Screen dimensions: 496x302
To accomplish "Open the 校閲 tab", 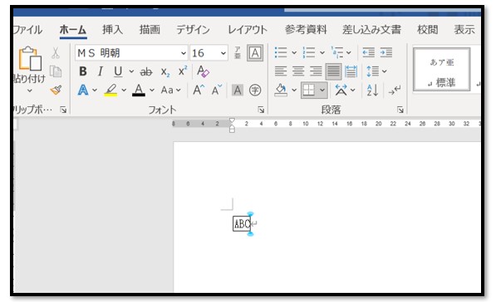I will [428, 30].
